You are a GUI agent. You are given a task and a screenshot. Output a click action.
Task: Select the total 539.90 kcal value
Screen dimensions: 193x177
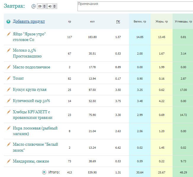92,173
